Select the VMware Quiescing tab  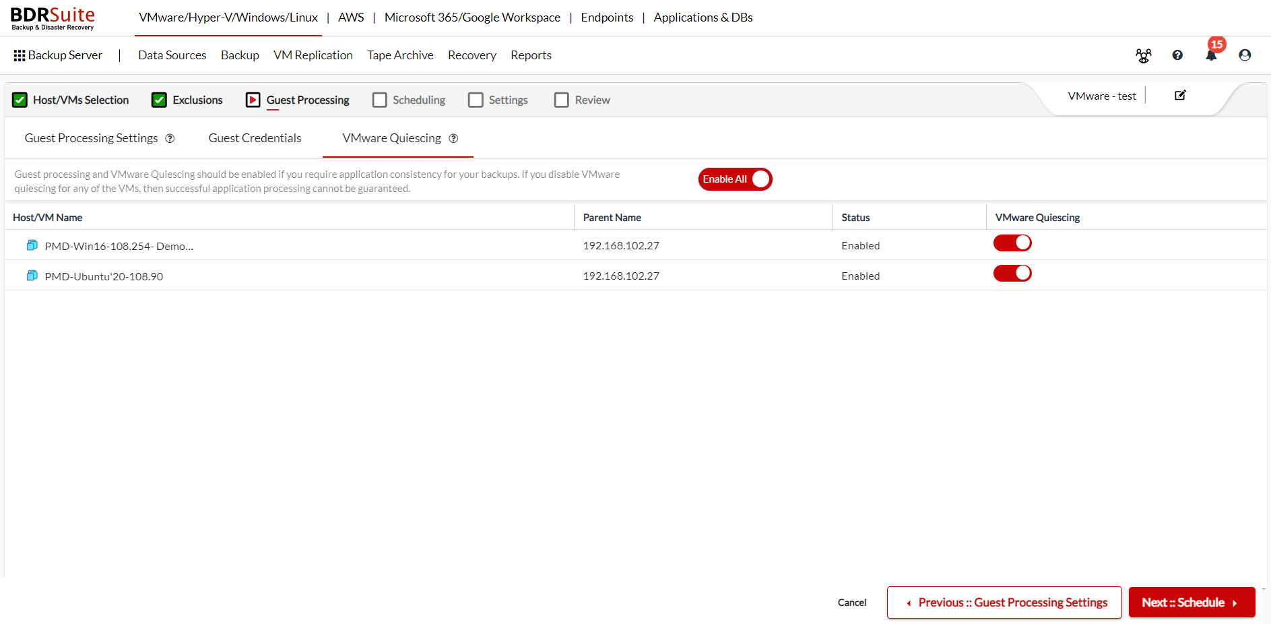click(392, 138)
